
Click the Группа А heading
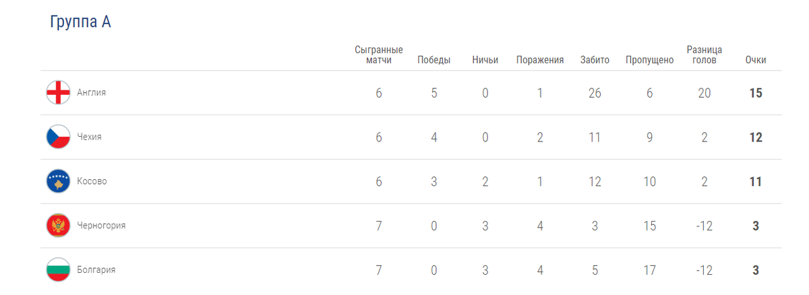80,22
